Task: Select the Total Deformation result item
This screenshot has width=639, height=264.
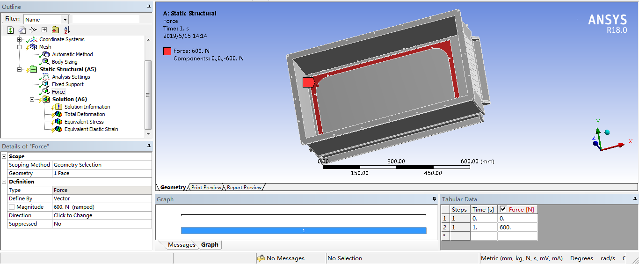Action: [x=84, y=114]
